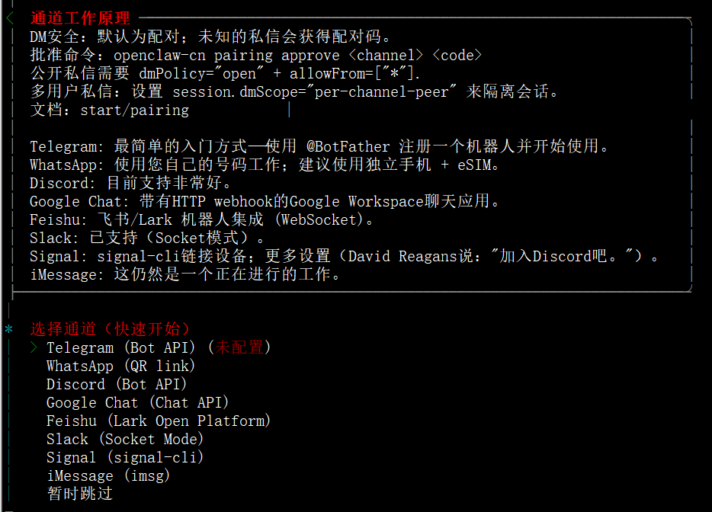
Task: Click the red 未配置 status label
Action: click(x=239, y=347)
